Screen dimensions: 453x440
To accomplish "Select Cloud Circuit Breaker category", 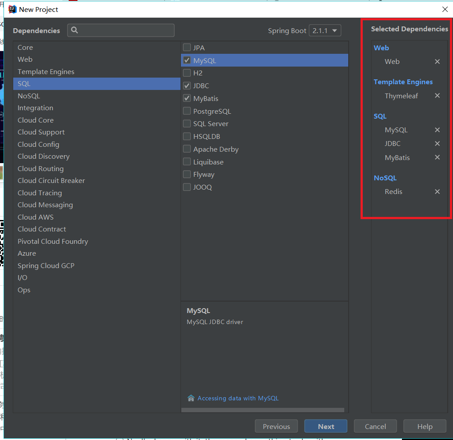I will (x=97, y=180).
